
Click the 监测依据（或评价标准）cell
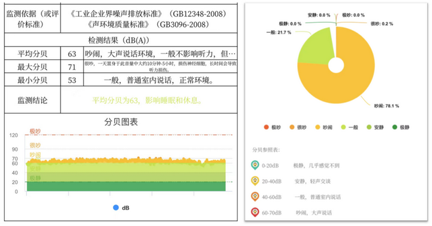coord(32,19)
